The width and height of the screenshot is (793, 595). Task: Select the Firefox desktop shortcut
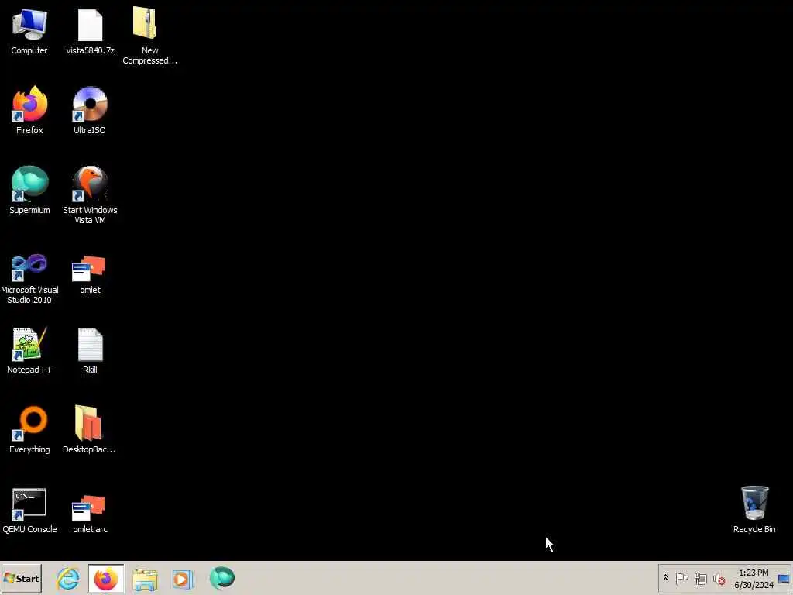[29, 110]
